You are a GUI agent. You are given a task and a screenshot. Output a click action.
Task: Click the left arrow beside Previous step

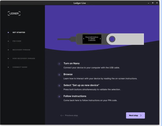[62, 115]
